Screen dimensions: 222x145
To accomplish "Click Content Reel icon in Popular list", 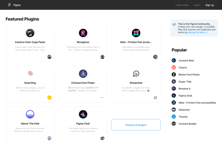I will [174, 60].
